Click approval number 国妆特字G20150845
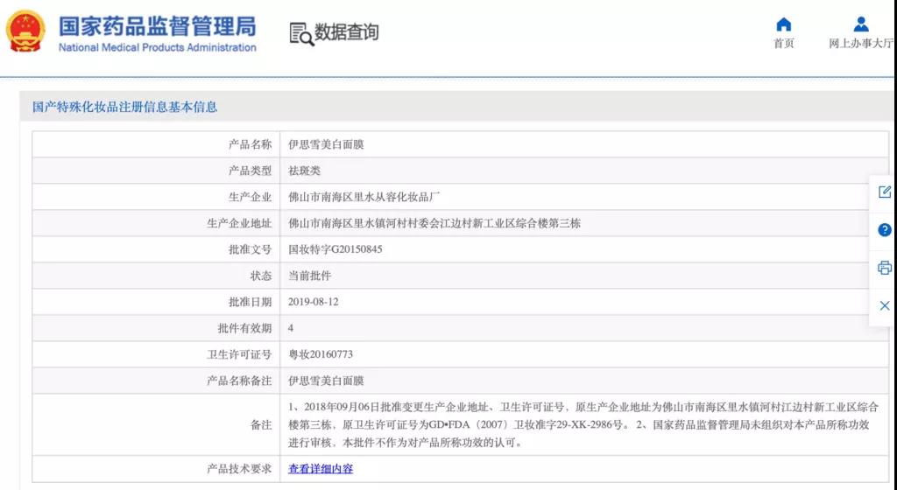Screen dimensions: 897x490 335,249
